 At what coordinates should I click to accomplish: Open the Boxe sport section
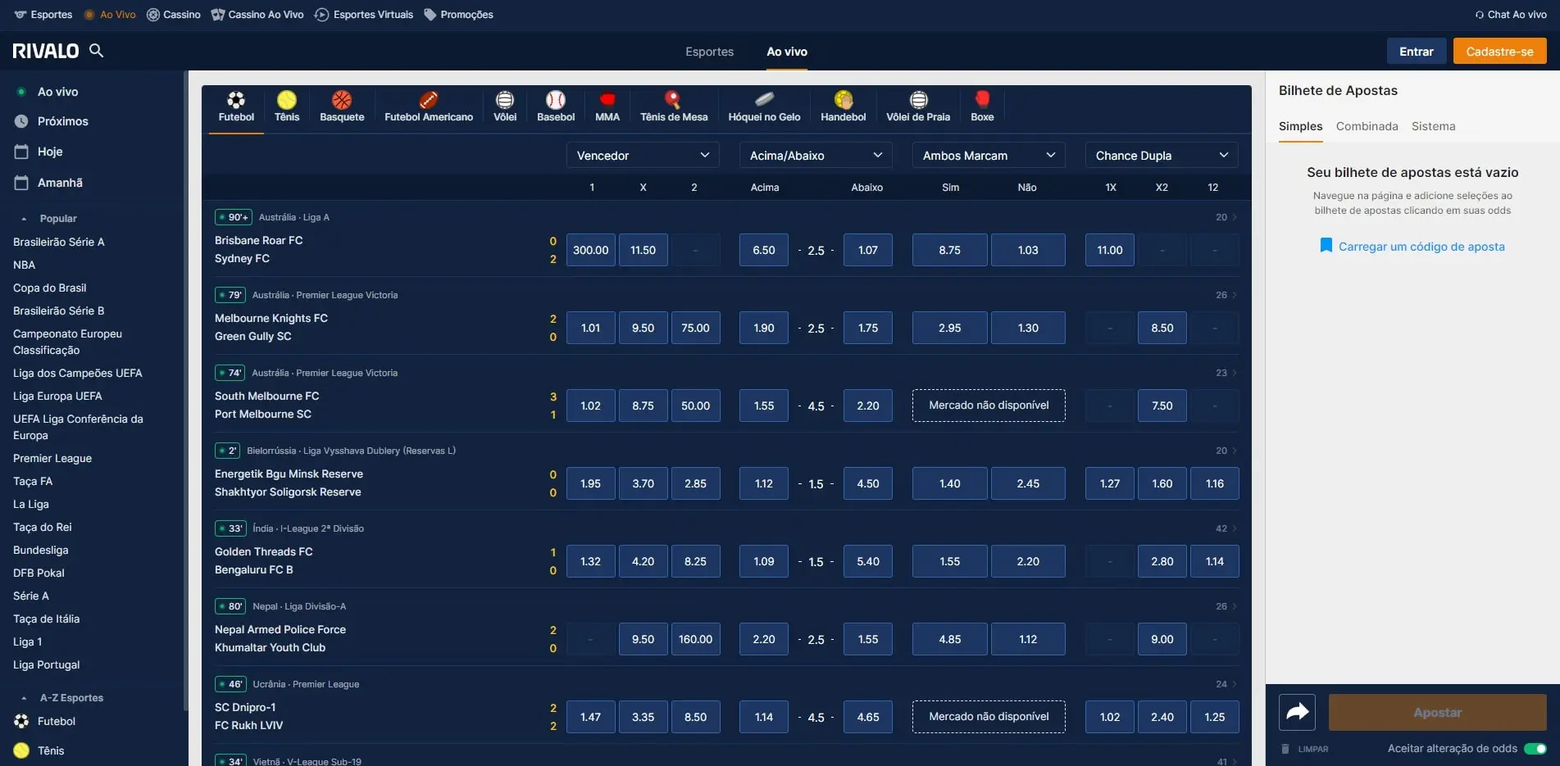[981, 107]
